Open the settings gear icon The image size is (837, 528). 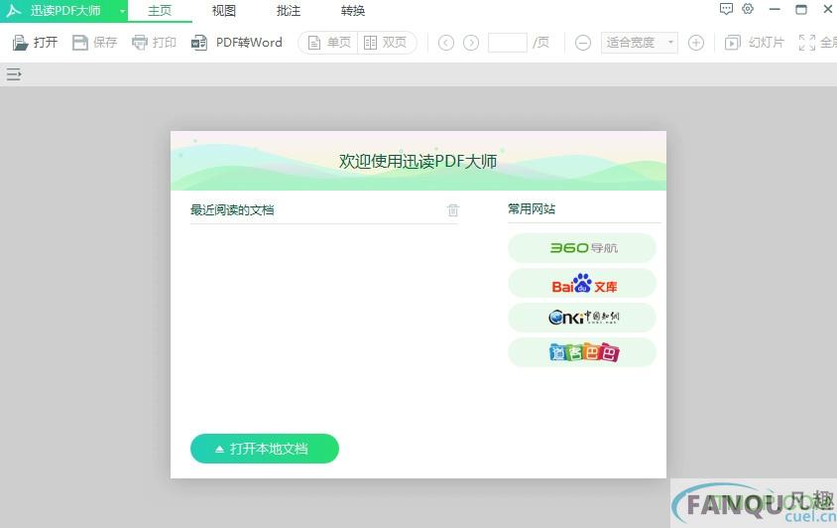748,9
